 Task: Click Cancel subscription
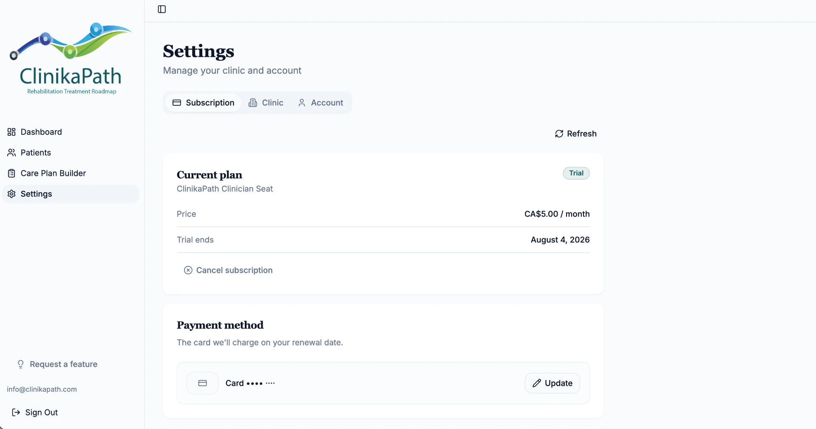coord(228,270)
